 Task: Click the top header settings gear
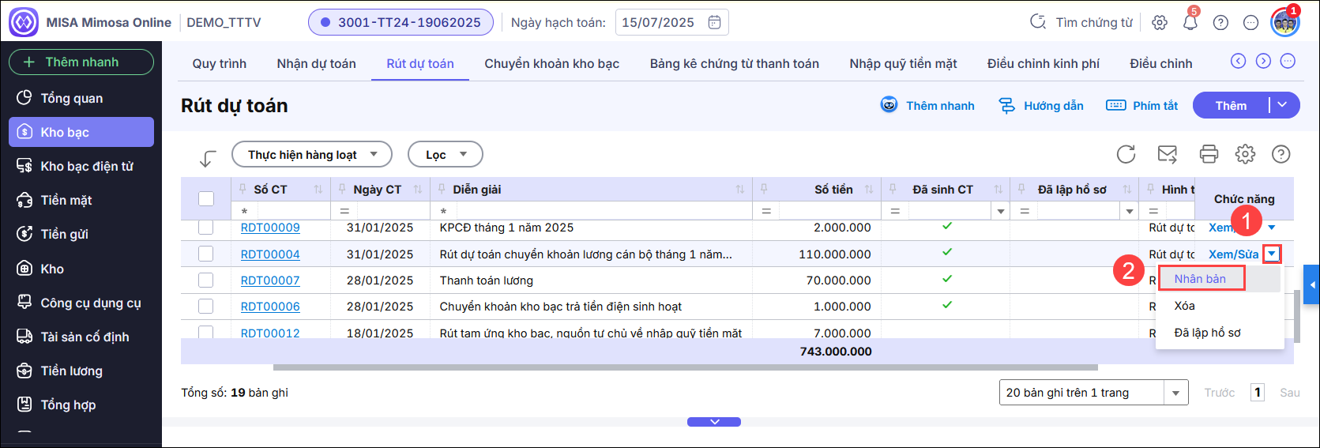1159,23
